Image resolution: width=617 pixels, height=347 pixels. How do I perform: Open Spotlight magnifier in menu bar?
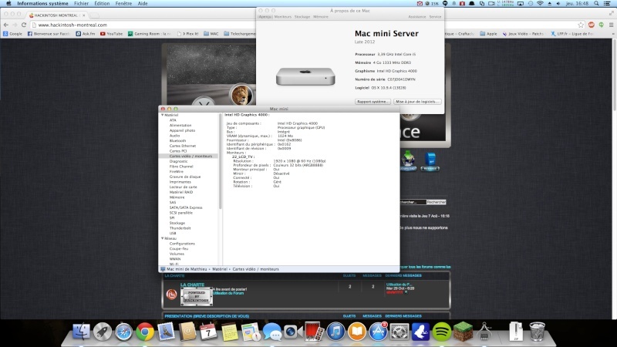596,4
